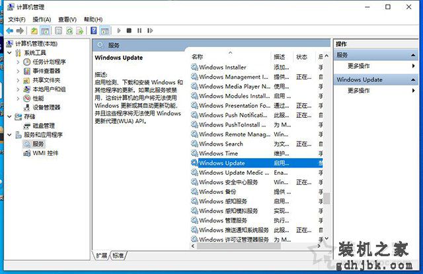Click the scroll right arrow of services list
Image resolution: width=423 pixels, height=274 pixels.
pos(319,246)
